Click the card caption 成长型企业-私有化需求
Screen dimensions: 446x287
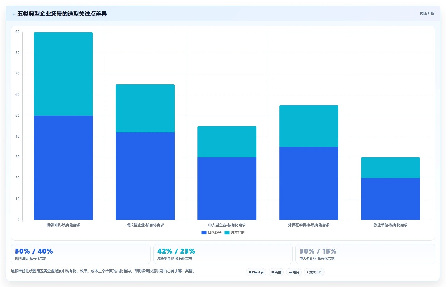[x=175, y=259]
